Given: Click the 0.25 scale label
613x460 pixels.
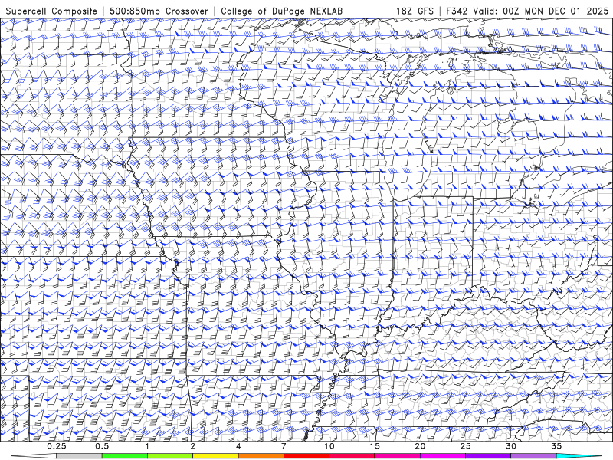Looking at the screenshot, I should click(57, 446).
